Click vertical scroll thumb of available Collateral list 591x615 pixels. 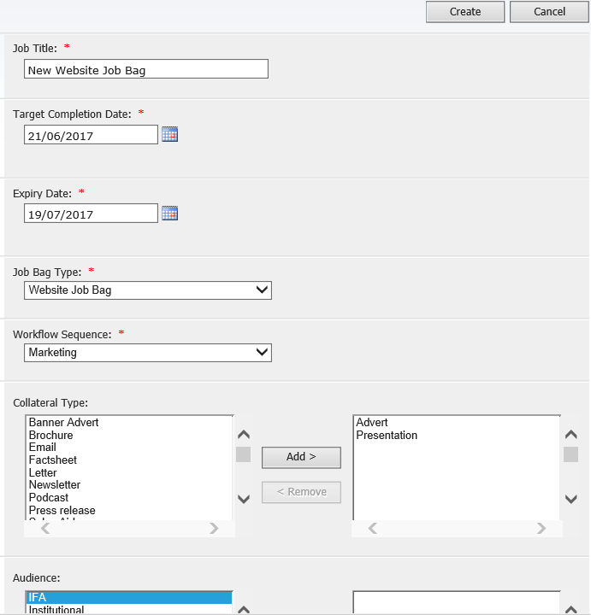point(244,454)
